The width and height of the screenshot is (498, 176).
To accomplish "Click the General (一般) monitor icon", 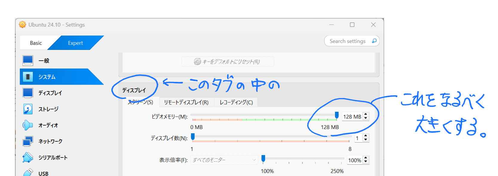I will coord(28,61).
